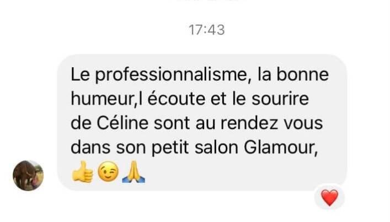Click the name "Céline" in the message

[x=122, y=123]
